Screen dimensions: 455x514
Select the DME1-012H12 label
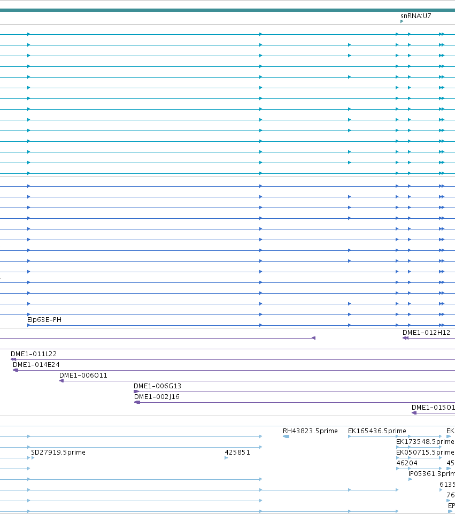coord(426,332)
